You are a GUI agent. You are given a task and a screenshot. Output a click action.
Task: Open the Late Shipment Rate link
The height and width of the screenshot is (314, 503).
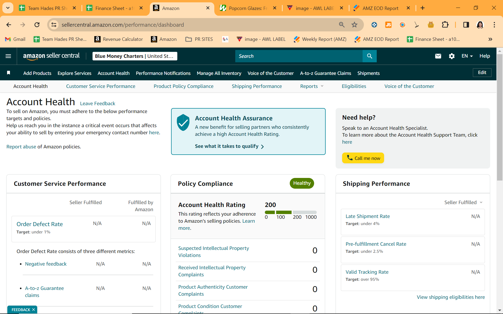point(368,216)
